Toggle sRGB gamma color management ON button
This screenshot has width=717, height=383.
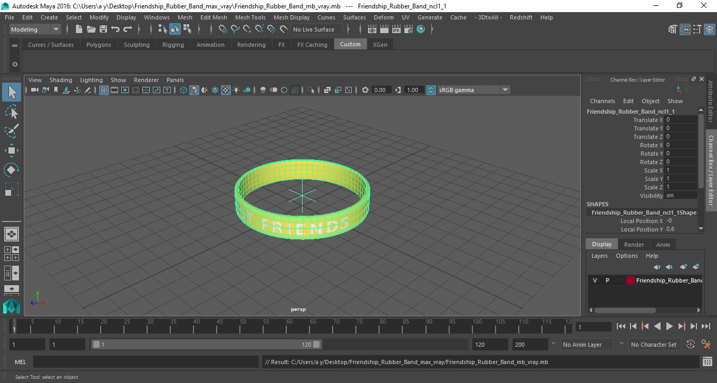[431, 90]
